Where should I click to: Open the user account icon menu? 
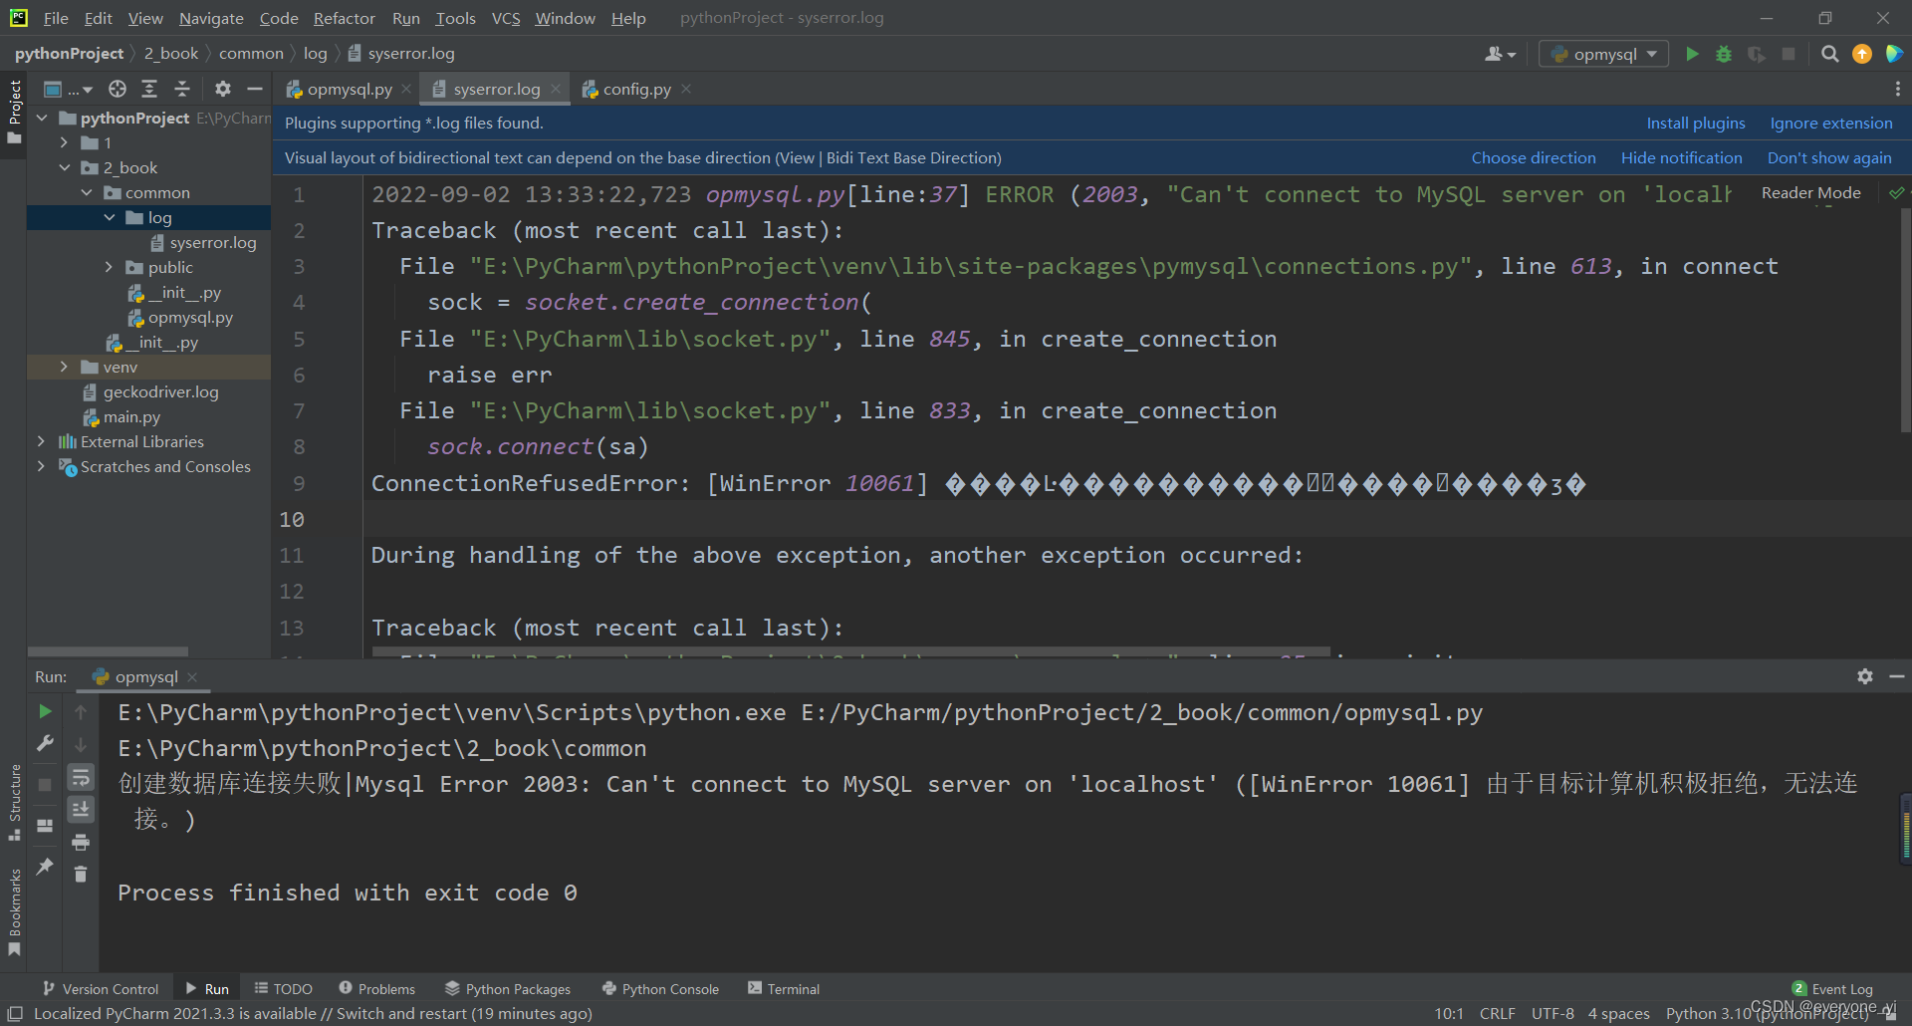(1500, 54)
